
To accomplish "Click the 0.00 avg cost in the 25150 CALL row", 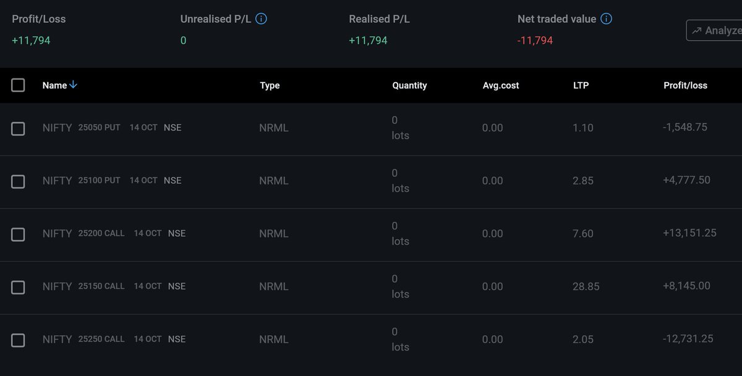I will click(493, 286).
